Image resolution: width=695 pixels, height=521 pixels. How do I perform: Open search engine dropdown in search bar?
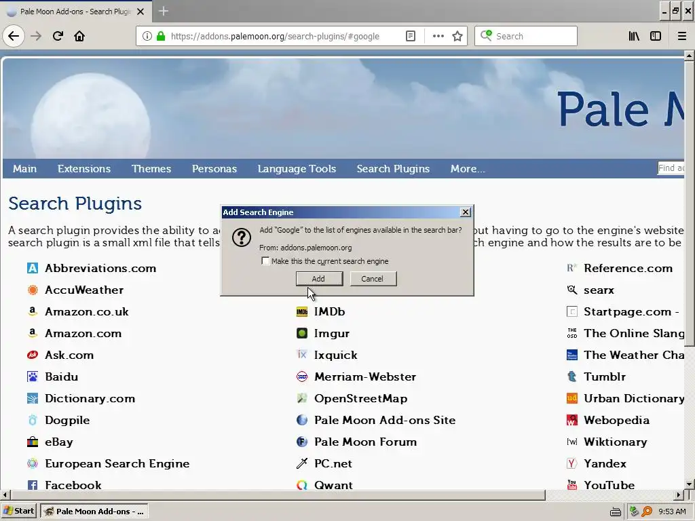point(486,36)
